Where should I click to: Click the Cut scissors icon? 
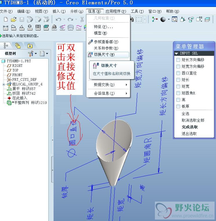82,19
